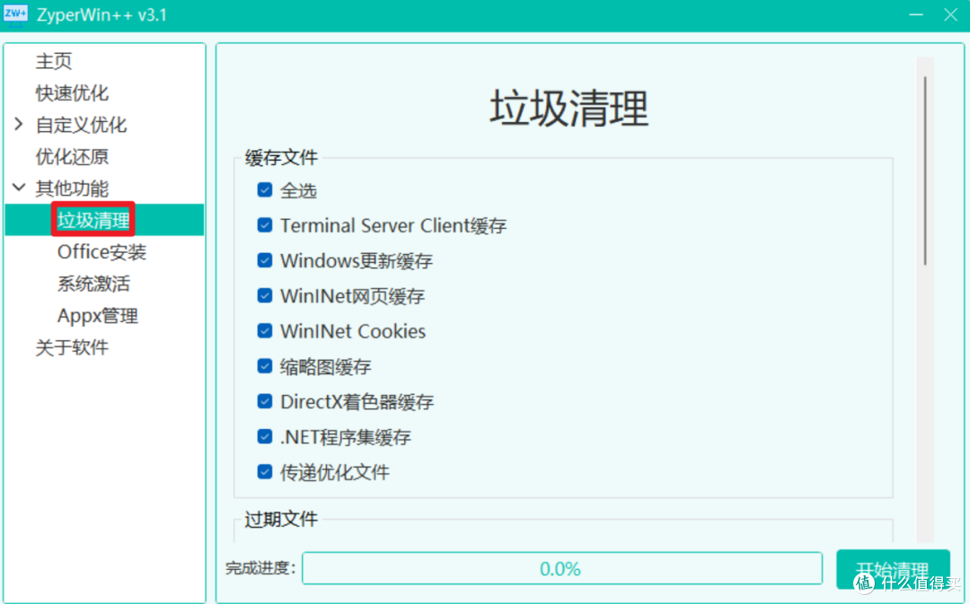This screenshot has height=604, width=970.
Task: Uncheck .NET程序集缓存 checkbox
Action: [x=265, y=436]
